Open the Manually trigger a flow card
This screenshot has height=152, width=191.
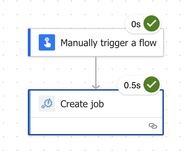96,42
